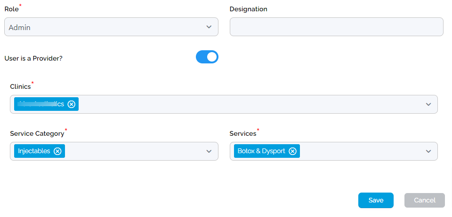Click the Designation field label
452x217 pixels.
click(248, 9)
